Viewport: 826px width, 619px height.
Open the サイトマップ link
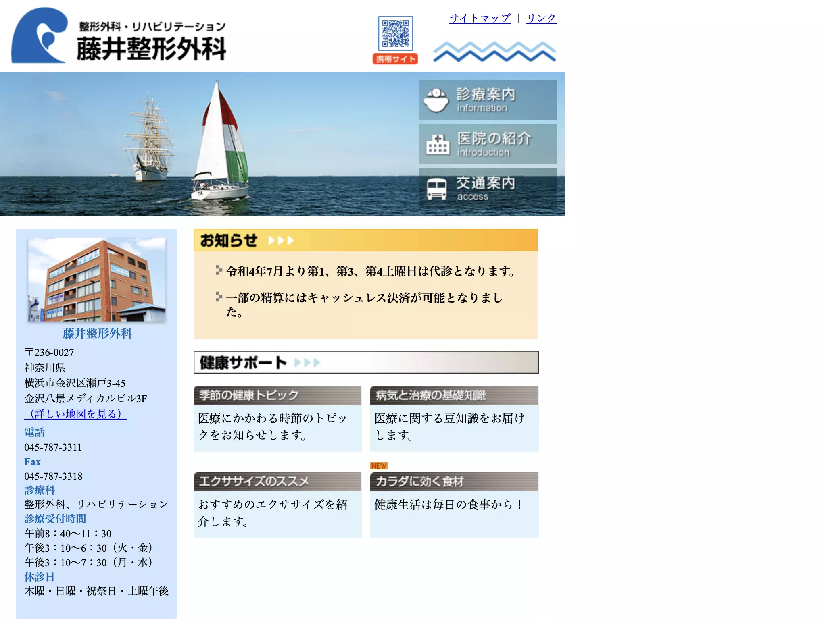tap(480, 18)
